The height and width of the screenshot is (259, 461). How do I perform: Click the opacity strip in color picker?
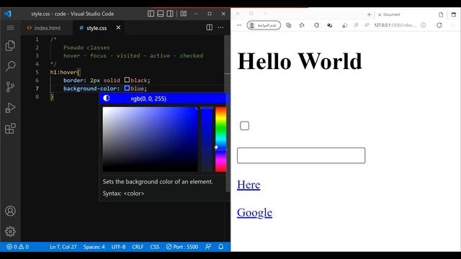[x=207, y=139]
